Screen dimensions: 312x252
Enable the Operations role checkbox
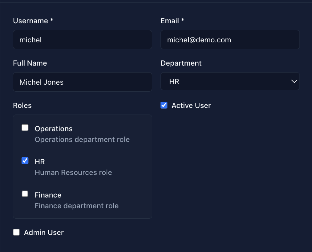pos(25,127)
